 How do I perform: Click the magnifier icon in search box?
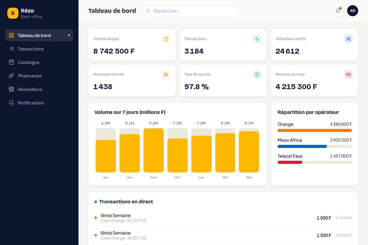[148, 11]
